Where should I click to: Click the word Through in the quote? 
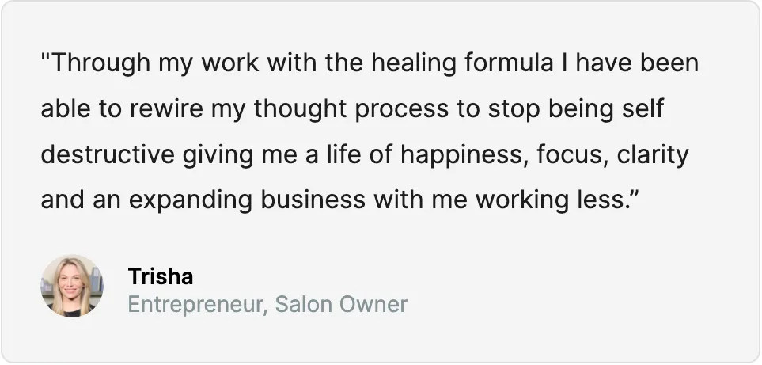coord(100,63)
